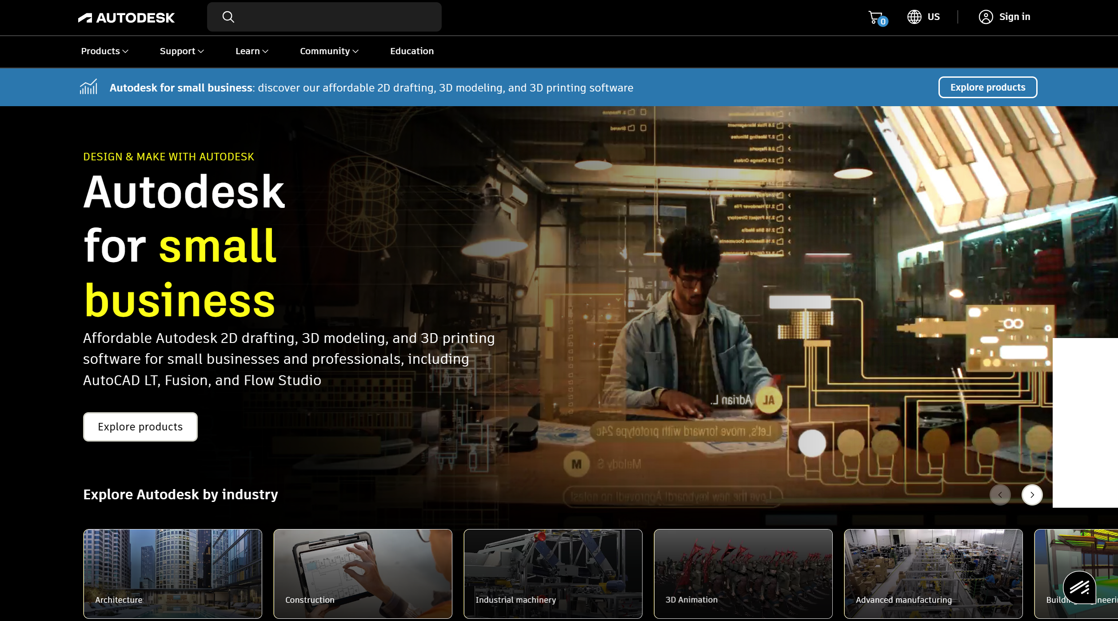Viewport: 1118px width, 621px height.
Task: Focus the search input field
Action: [x=324, y=17]
